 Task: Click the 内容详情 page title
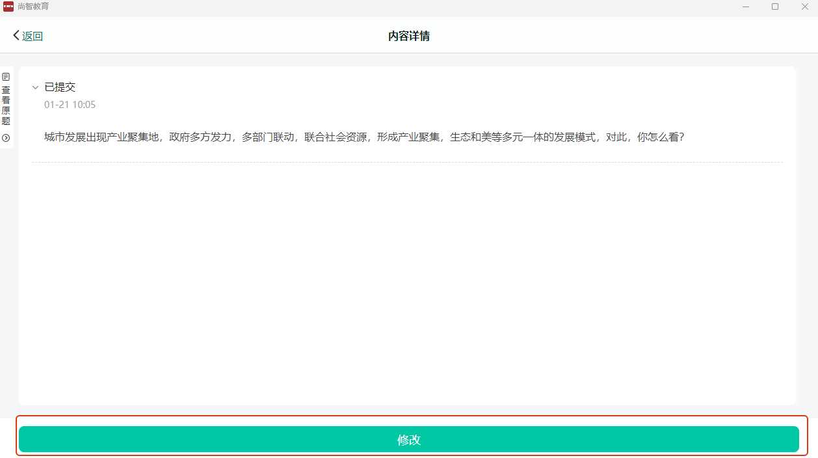coord(408,36)
